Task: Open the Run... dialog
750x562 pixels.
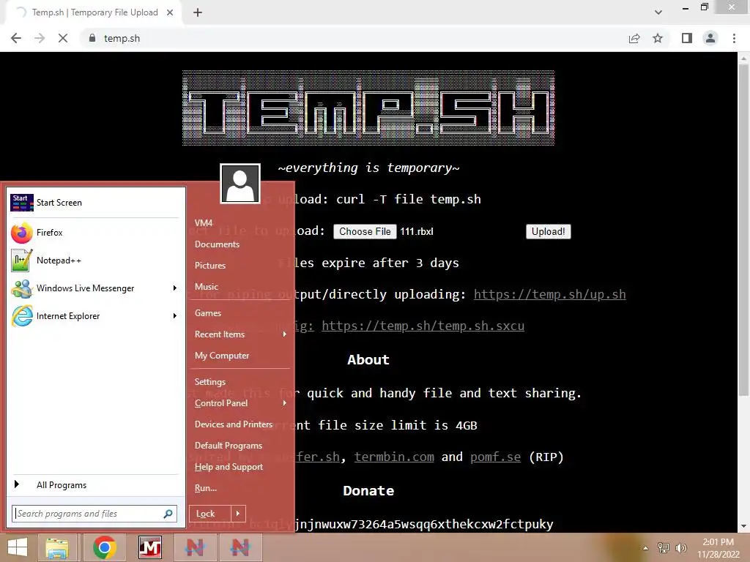Action: pyautogui.click(x=206, y=488)
